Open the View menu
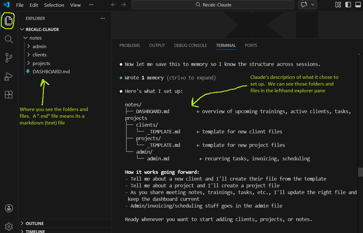This screenshot has height=233, width=363. (x=75, y=5)
